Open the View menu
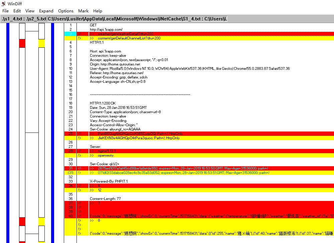Viewport: 334px width, 243px height. pos(30,11)
